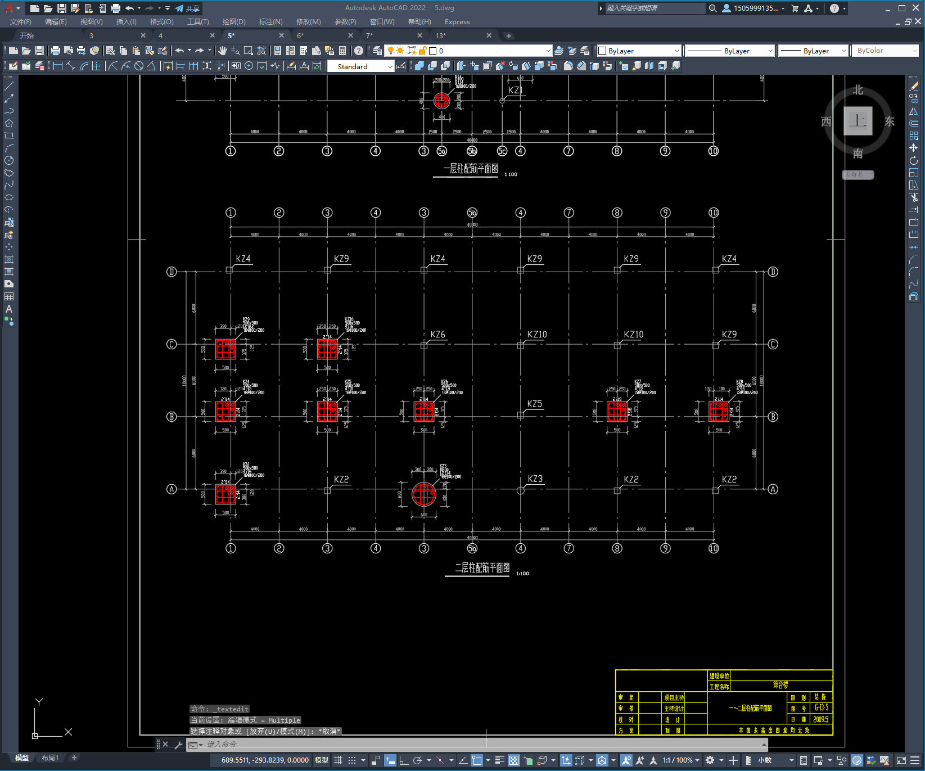Viewport: 925px width, 771px height.
Task: Click the signed-in user account name
Action: point(756,8)
